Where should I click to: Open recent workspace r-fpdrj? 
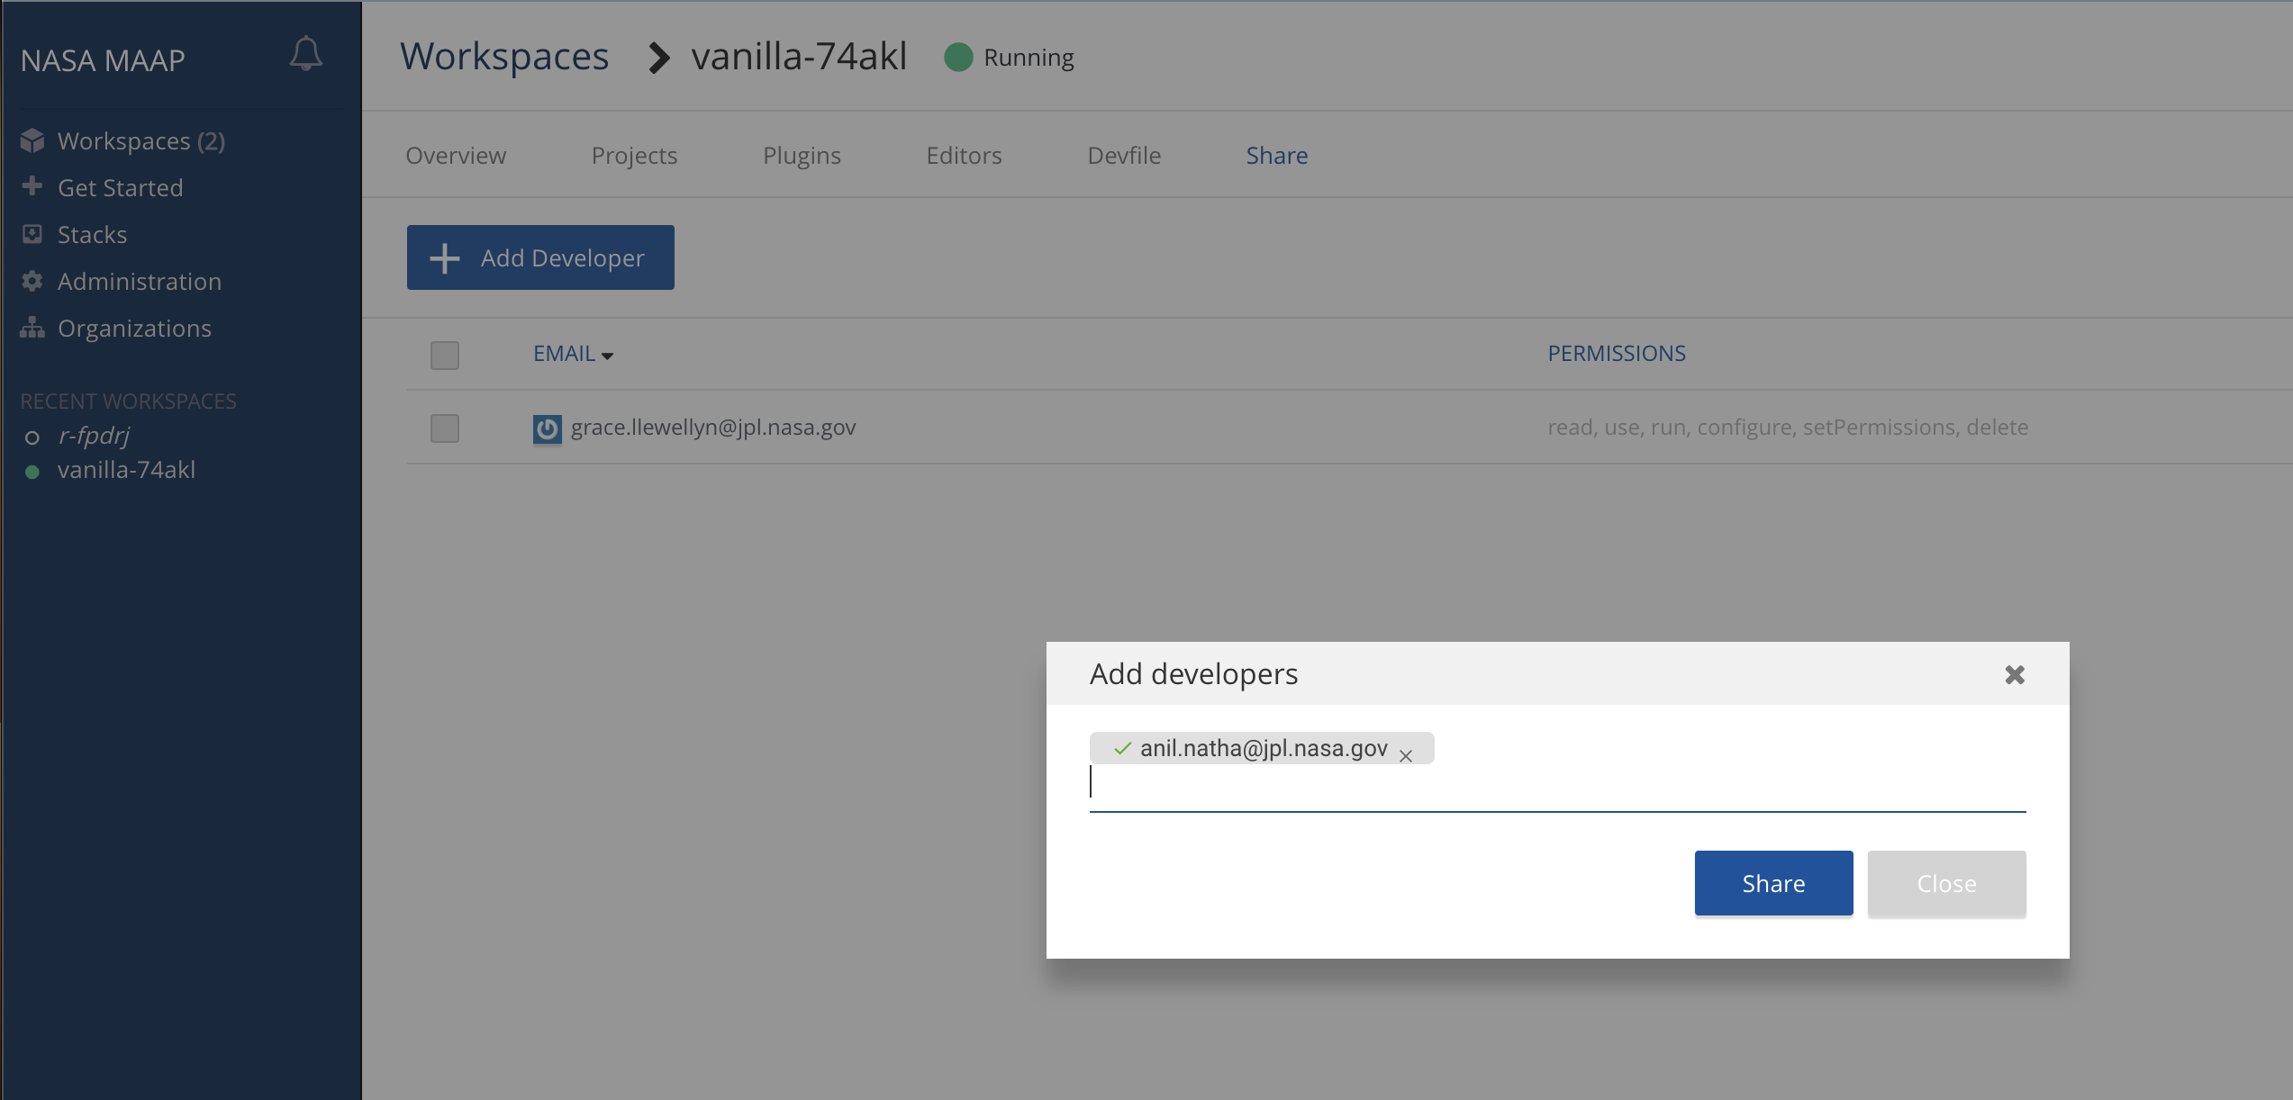point(94,436)
